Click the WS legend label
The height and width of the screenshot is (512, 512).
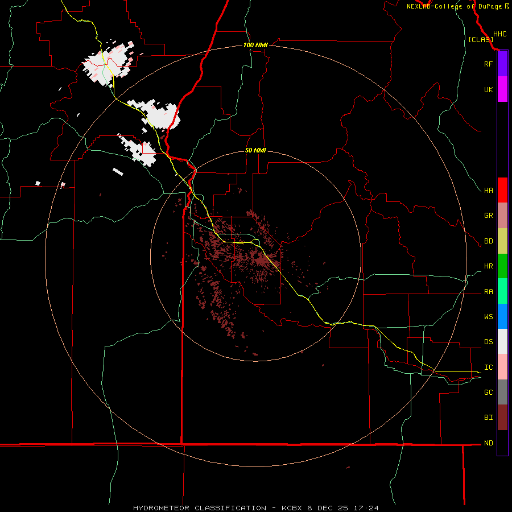point(488,316)
